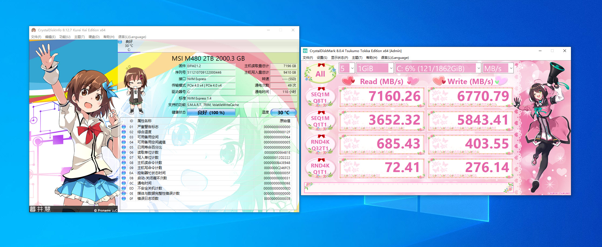The height and width of the screenshot is (247, 602).
Task: Click the CrystalDiskInfo title bar app icon
Action: (x=33, y=30)
